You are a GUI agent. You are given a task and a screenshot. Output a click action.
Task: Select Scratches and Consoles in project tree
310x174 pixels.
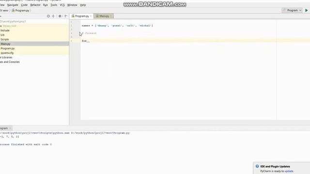click(10, 62)
